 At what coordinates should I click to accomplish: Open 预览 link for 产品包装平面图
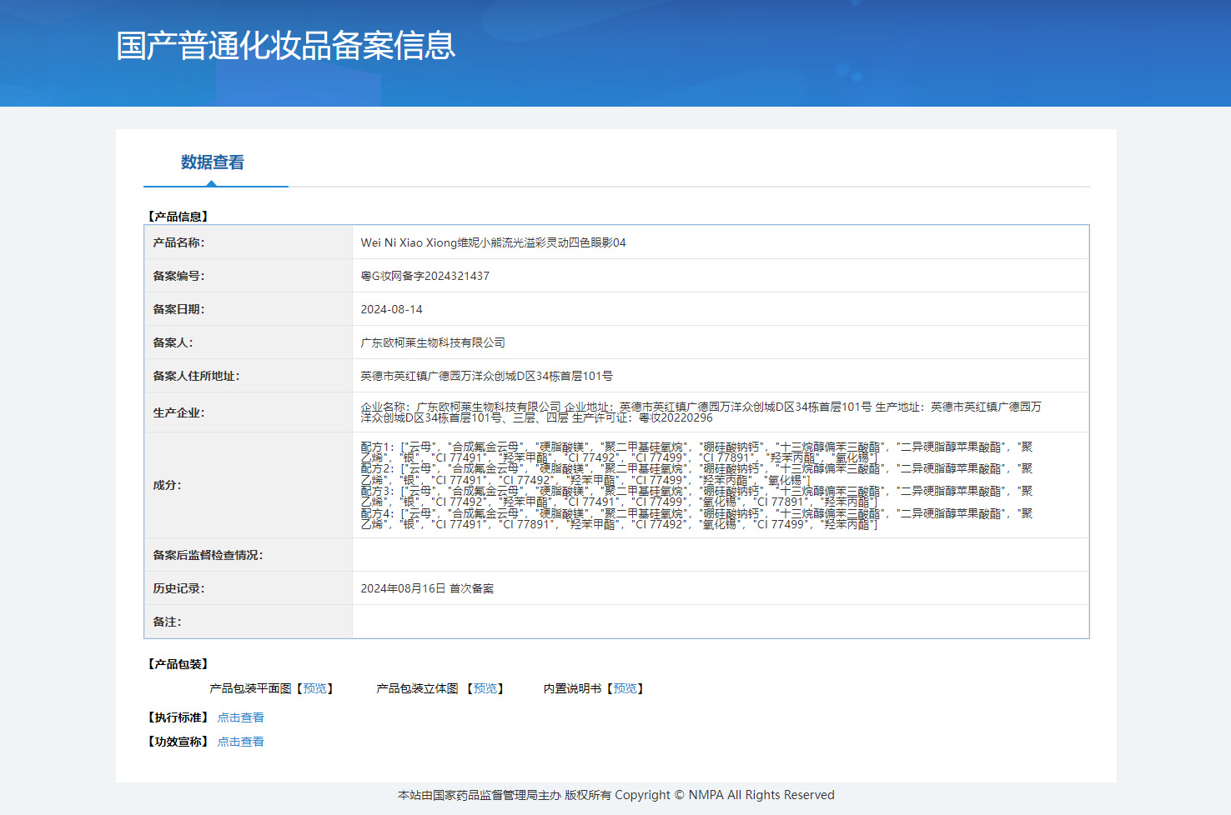click(x=314, y=688)
